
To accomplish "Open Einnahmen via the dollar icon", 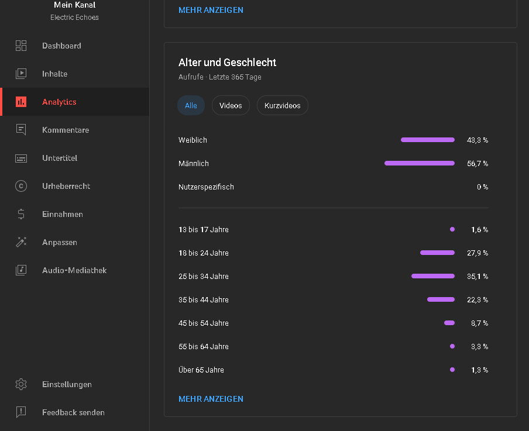I will coord(21,214).
